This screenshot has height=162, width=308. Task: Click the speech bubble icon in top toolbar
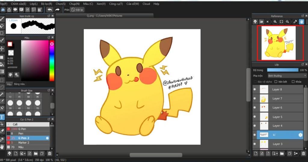point(15,10)
